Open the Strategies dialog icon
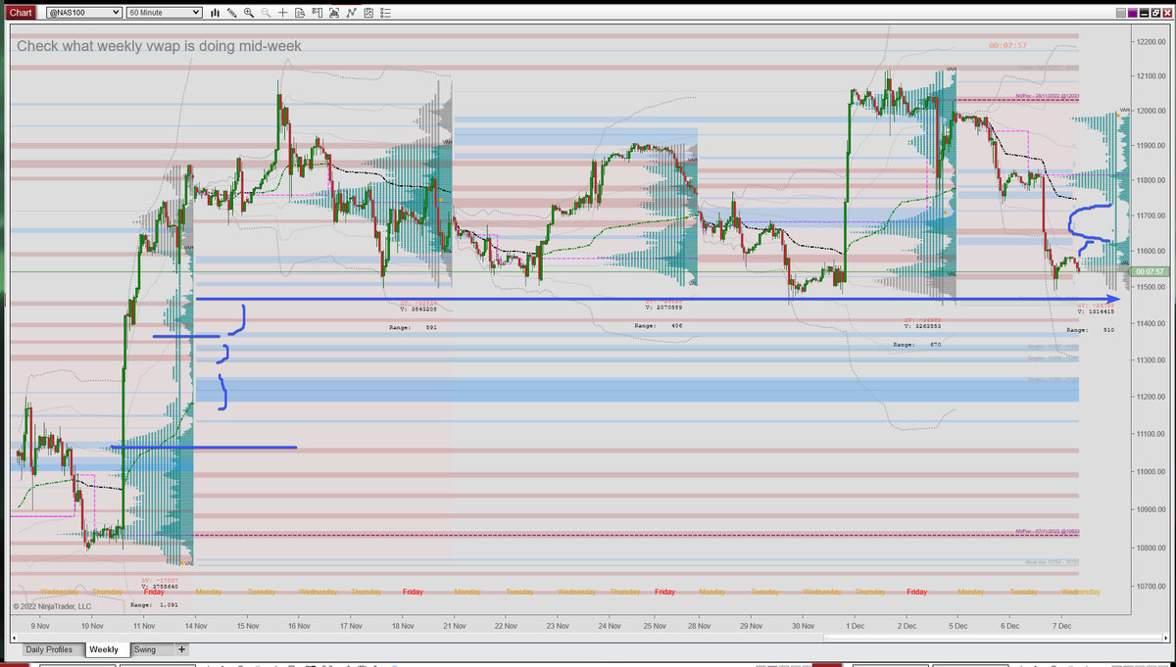 coord(368,13)
